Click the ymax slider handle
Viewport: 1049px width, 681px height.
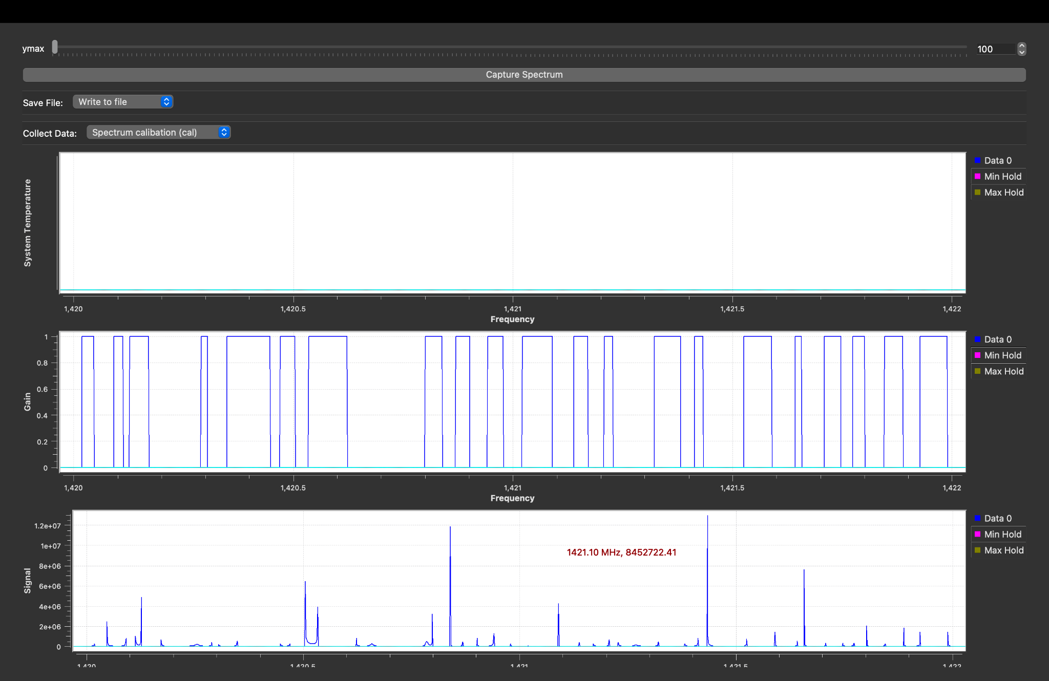[x=55, y=48]
